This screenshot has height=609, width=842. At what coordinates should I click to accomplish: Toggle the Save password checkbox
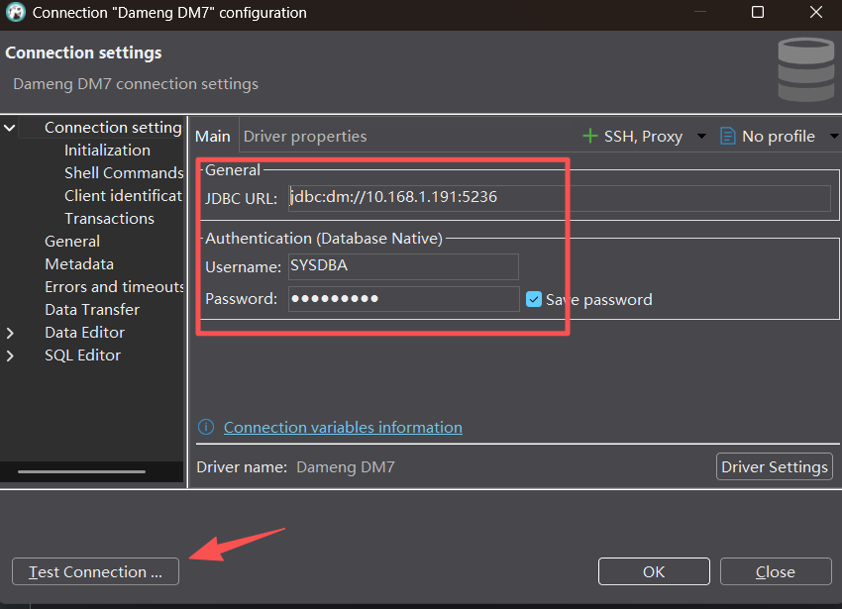pos(534,299)
